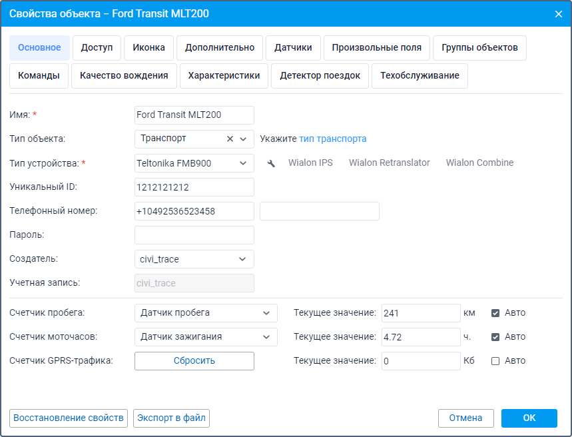Image resolution: width=572 pixels, height=437 pixels.
Task: Click the wrench device configuration icon
Action: (271, 163)
